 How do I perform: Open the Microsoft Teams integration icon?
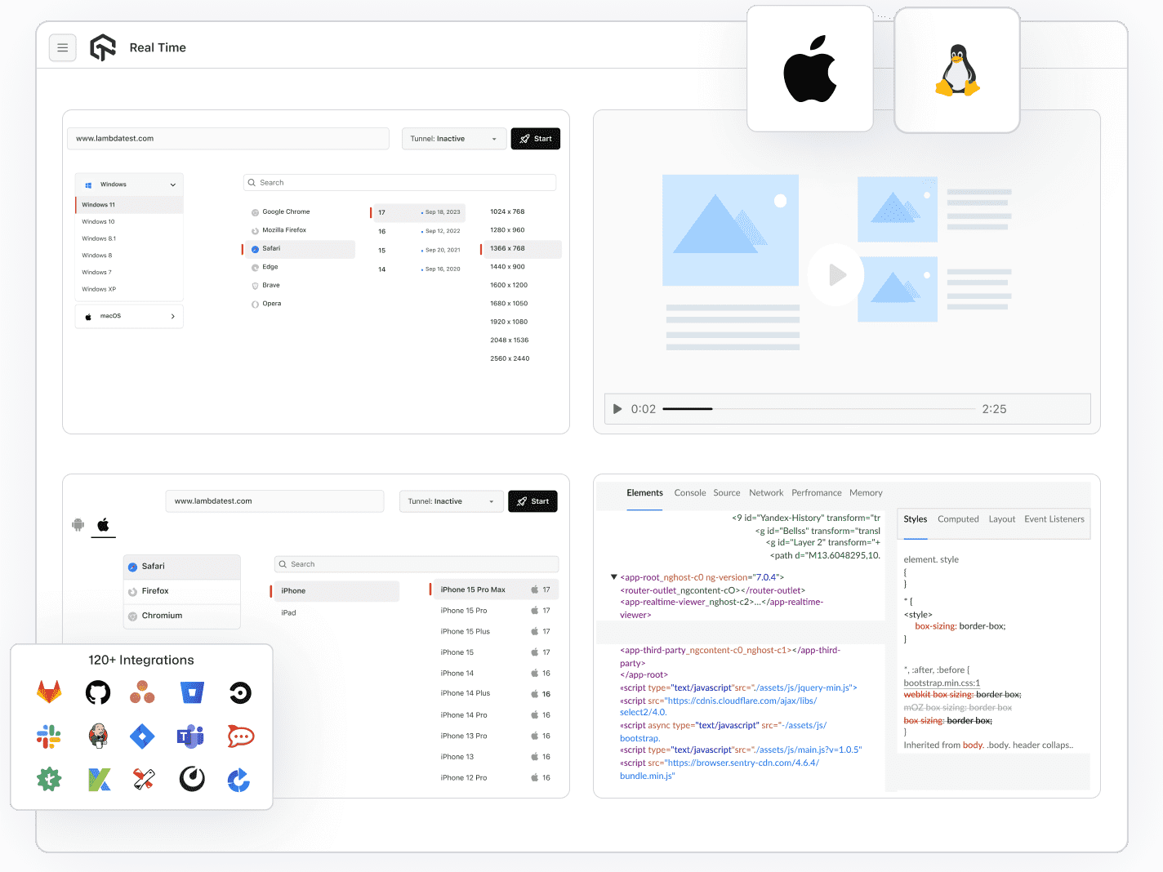pyautogui.click(x=191, y=736)
